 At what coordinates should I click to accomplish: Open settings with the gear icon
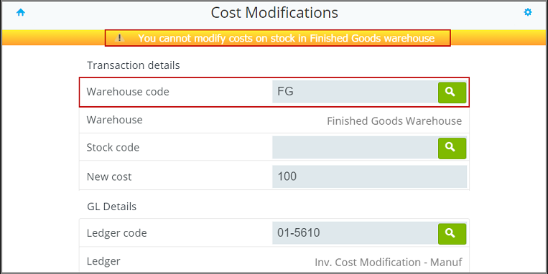click(527, 13)
